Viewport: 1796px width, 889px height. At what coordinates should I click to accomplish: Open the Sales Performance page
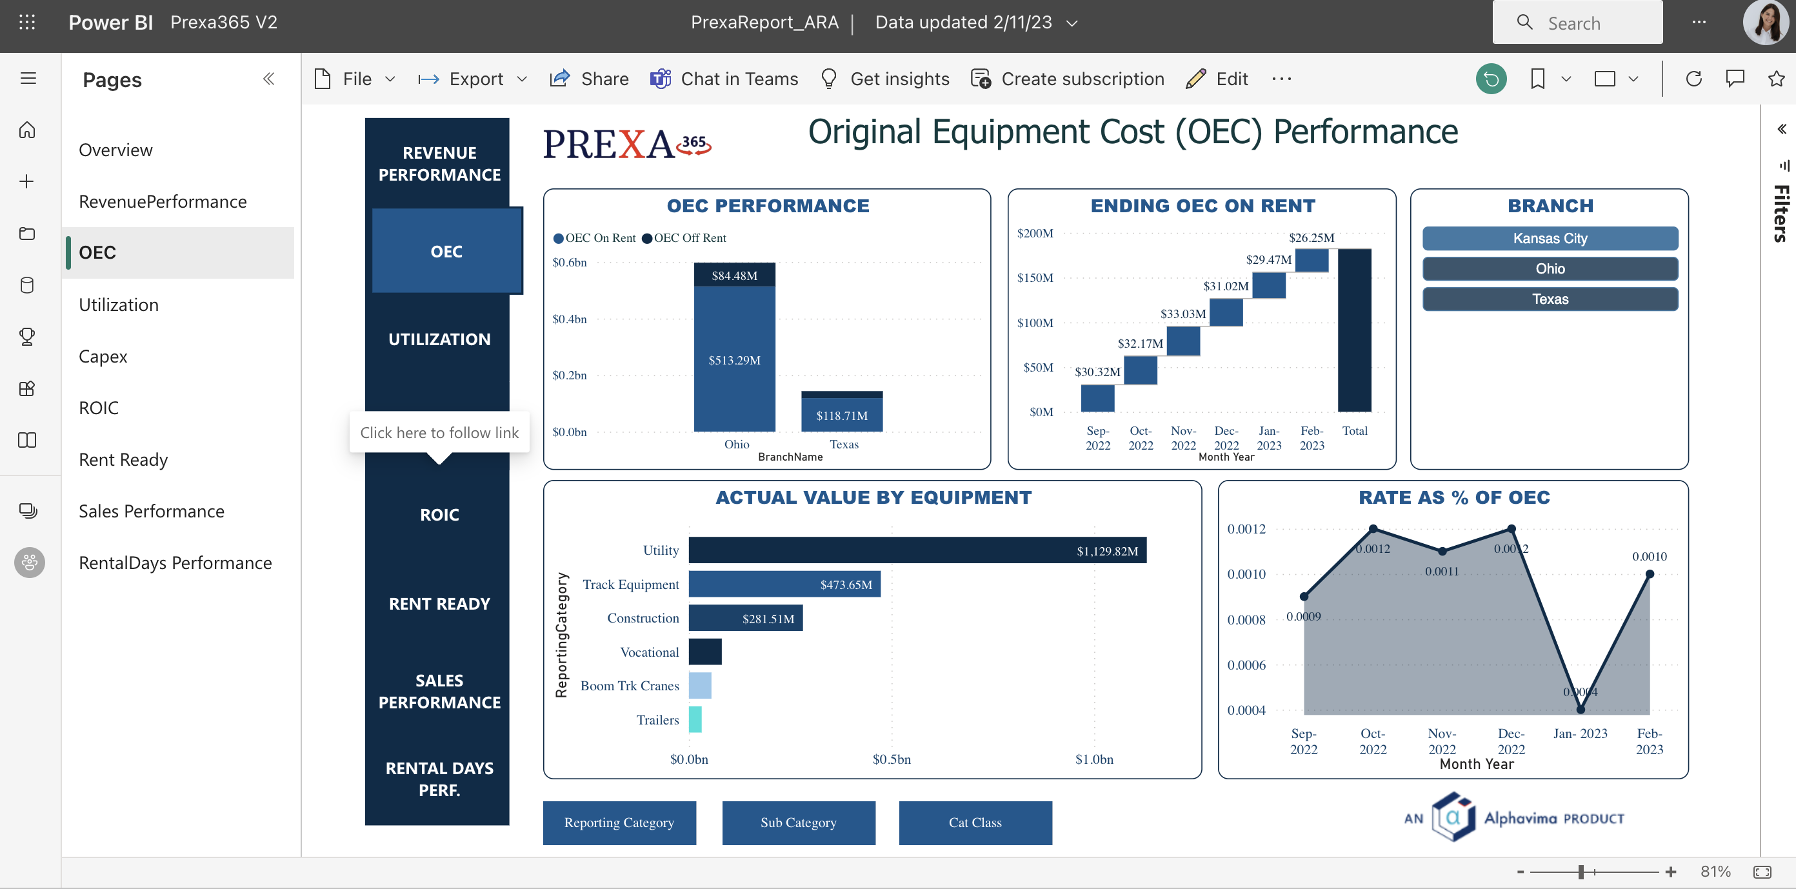(x=152, y=510)
